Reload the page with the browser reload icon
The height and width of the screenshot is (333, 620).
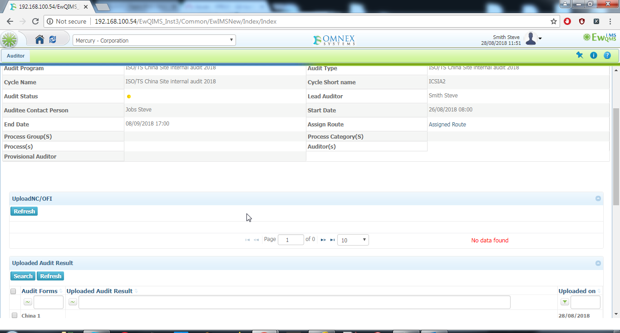coord(35,21)
